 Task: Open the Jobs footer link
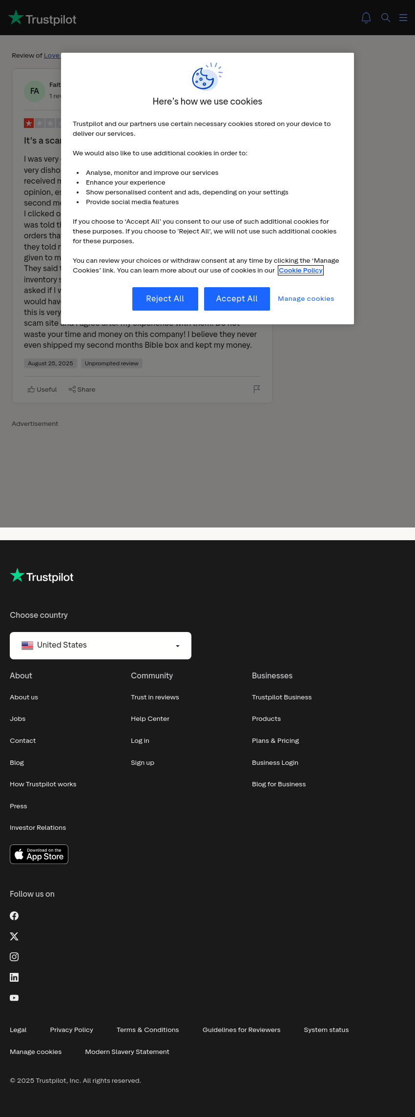coord(18,719)
